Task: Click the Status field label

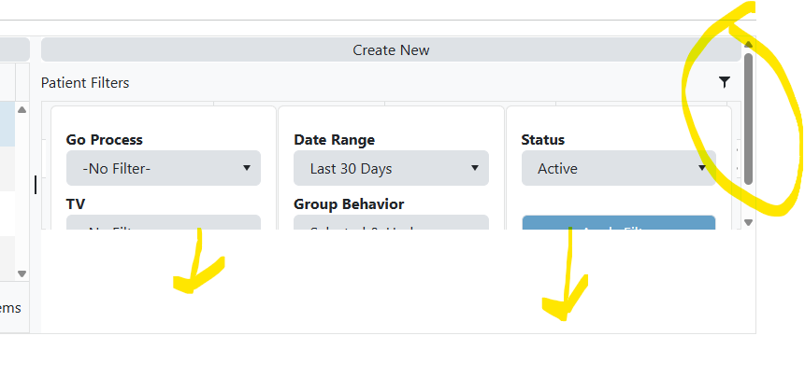Action: tap(542, 140)
